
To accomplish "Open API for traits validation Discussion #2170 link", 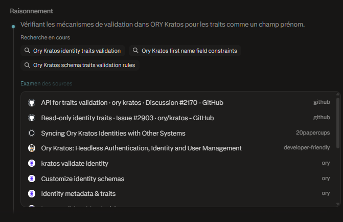I will click(x=132, y=103).
